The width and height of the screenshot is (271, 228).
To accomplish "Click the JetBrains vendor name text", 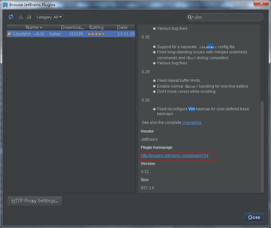I will tap(149, 139).
